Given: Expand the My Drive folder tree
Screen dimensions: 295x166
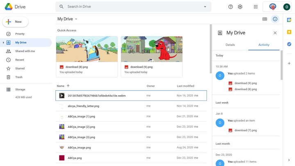Looking at the screenshot, I should 4,43.
